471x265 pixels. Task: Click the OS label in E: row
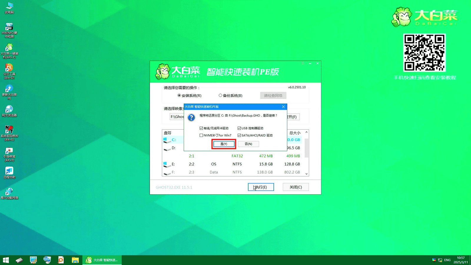point(214,164)
